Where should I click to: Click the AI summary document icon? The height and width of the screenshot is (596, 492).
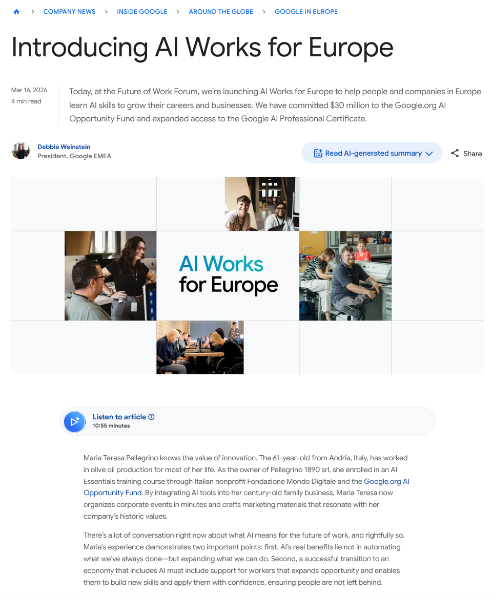(x=318, y=153)
